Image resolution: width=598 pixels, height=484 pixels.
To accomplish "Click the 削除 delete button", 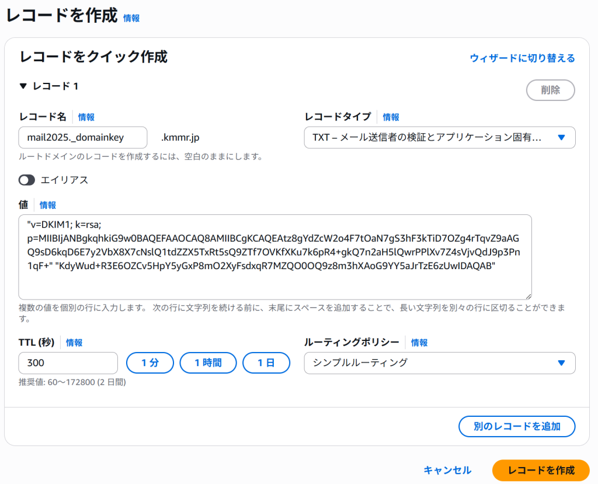I will [550, 90].
